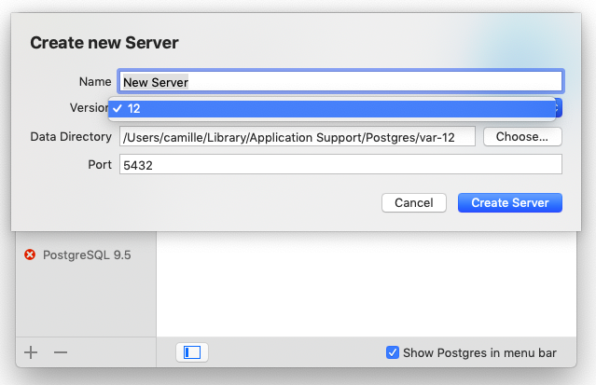The height and width of the screenshot is (385, 596).
Task: Click the Port label
Action: click(100, 165)
